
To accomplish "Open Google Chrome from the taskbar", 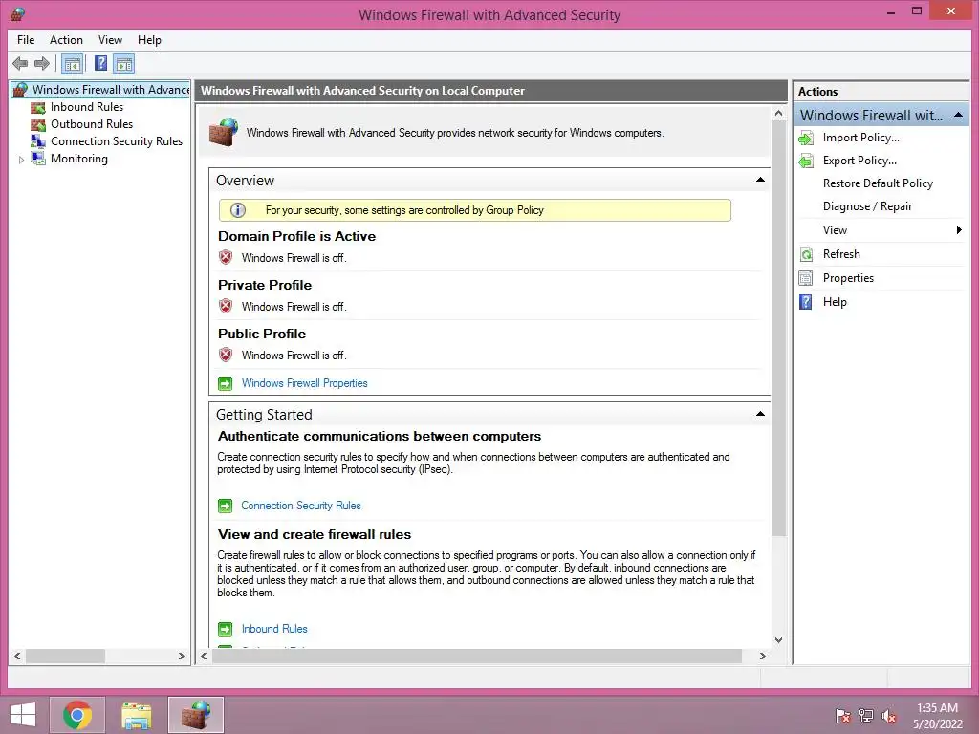I will coord(77,715).
